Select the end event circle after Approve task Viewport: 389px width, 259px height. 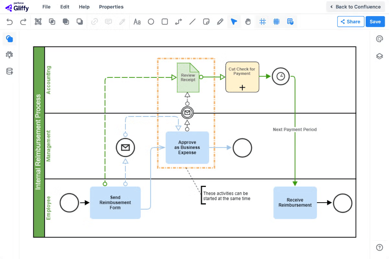242,148
